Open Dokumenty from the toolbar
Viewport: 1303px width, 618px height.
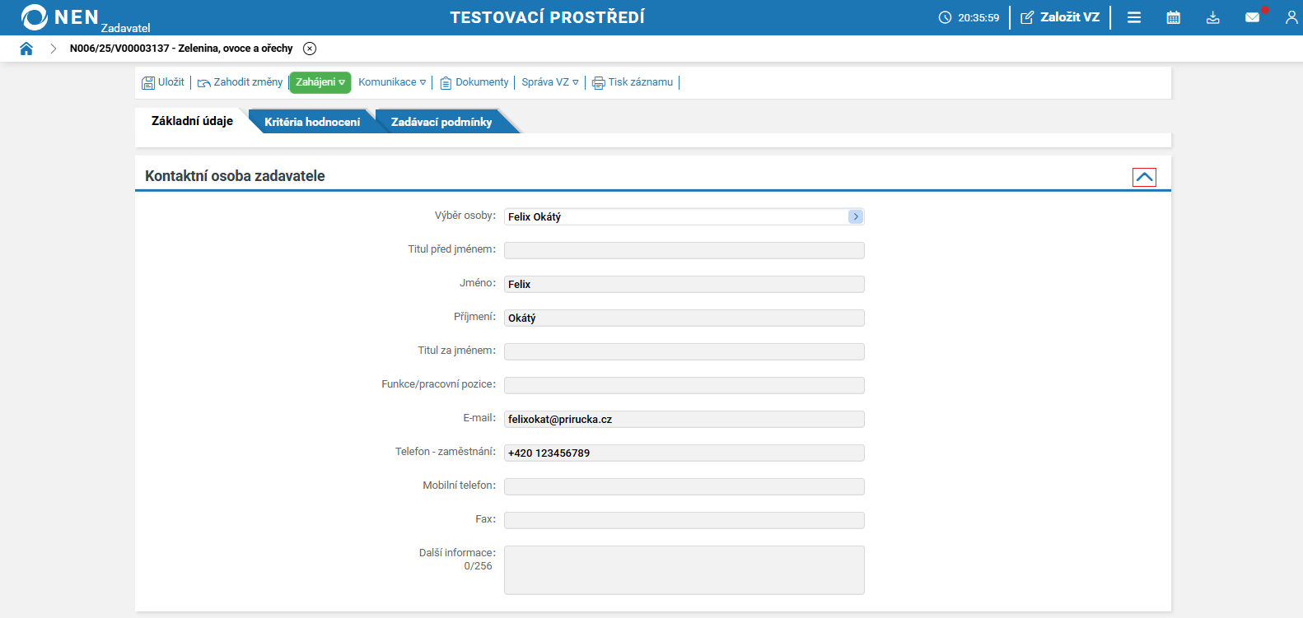474,82
